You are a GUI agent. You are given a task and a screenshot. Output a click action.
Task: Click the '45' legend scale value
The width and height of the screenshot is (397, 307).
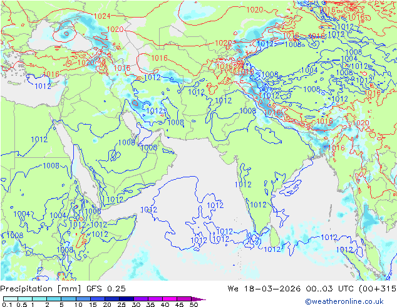179,304
